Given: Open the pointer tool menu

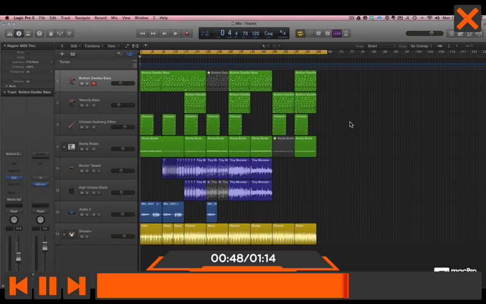Looking at the screenshot, I should point(265,46).
